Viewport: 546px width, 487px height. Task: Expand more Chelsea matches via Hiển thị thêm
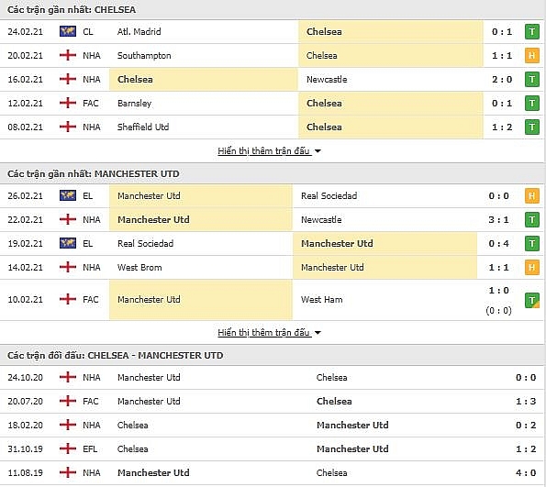tap(263, 151)
